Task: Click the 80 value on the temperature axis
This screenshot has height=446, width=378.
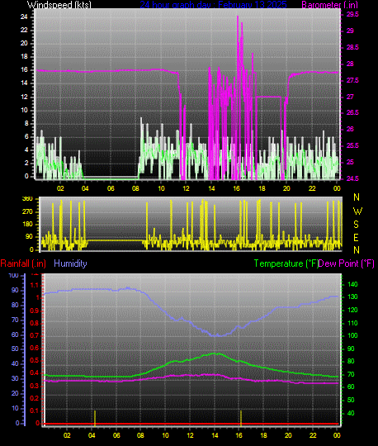Action: click(351, 361)
